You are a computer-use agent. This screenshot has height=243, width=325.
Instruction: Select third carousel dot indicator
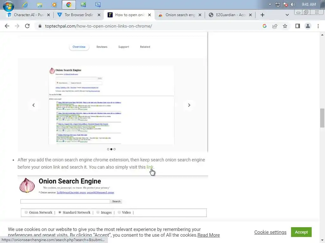(114, 149)
